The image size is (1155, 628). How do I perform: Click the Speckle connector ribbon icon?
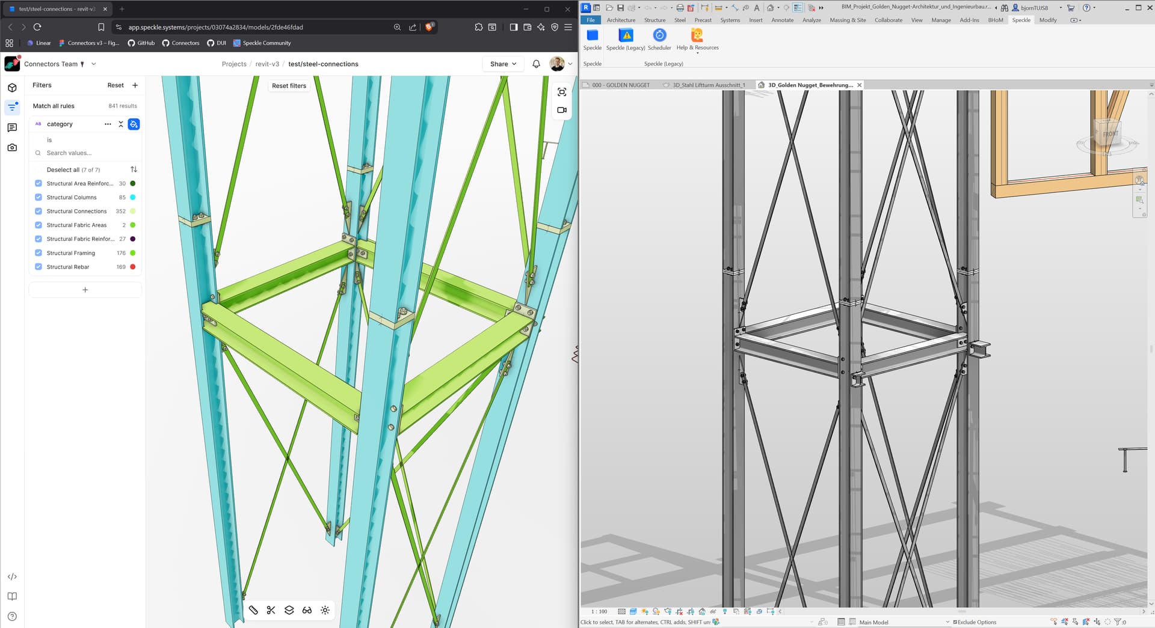(592, 36)
